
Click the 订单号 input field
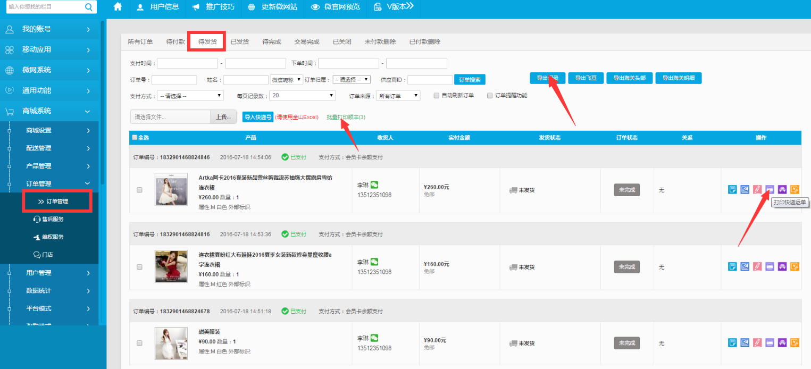(174, 80)
